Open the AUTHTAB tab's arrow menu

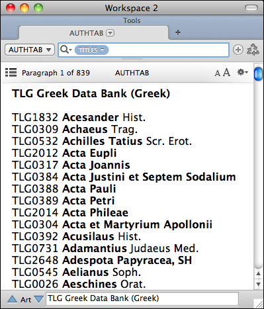110,33
